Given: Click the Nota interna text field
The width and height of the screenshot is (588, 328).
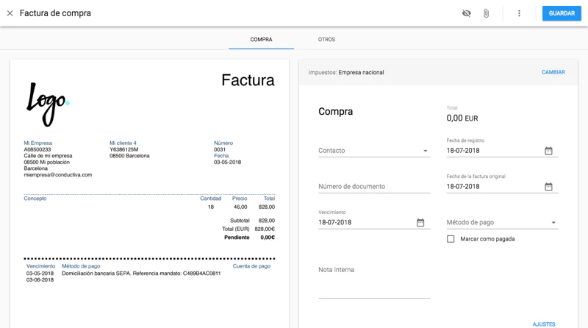Looking at the screenshot, I should click(x=373, y=283).
